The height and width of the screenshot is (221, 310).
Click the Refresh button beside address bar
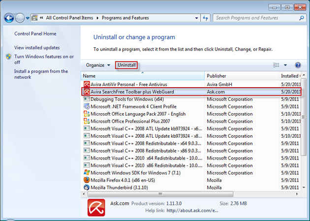pyautogui.click(x=205, y=18)
